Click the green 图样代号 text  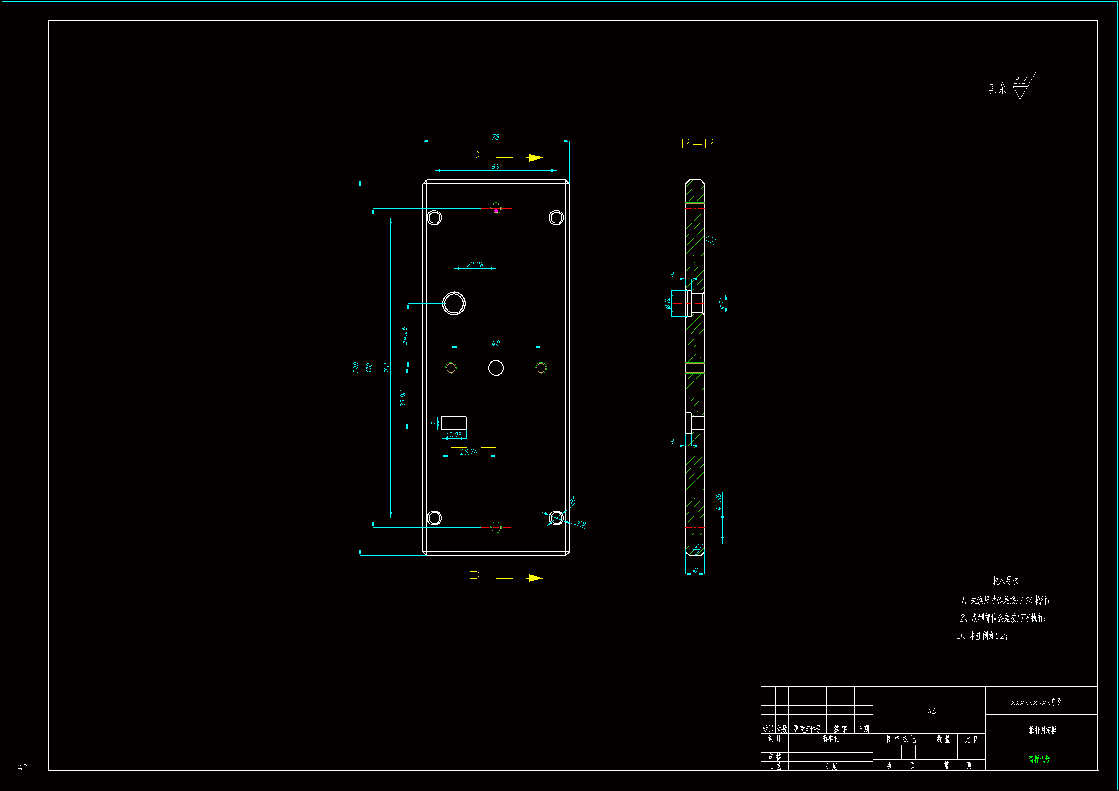(1039, 759)
